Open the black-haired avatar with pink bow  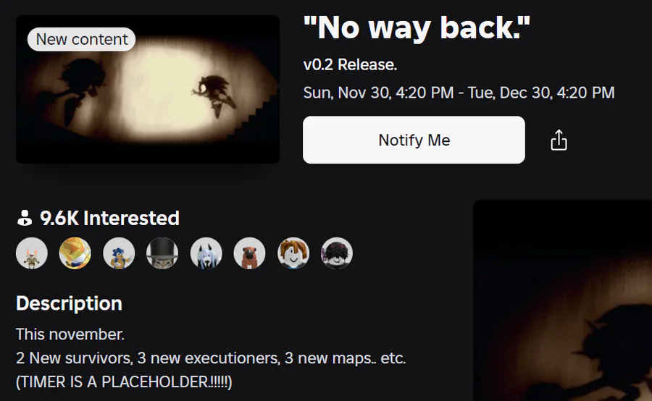click(x=337, y=253)
